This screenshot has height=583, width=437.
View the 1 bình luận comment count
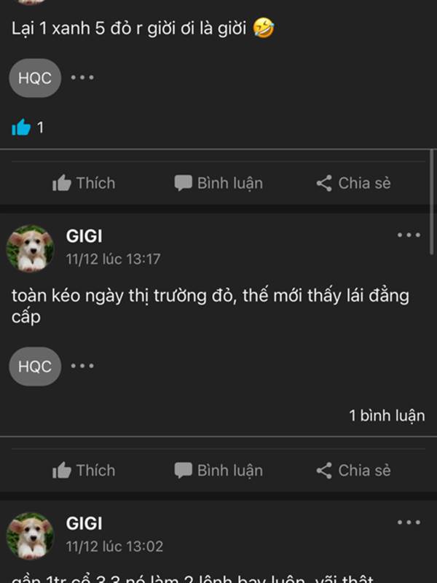[x=387, y=415]
